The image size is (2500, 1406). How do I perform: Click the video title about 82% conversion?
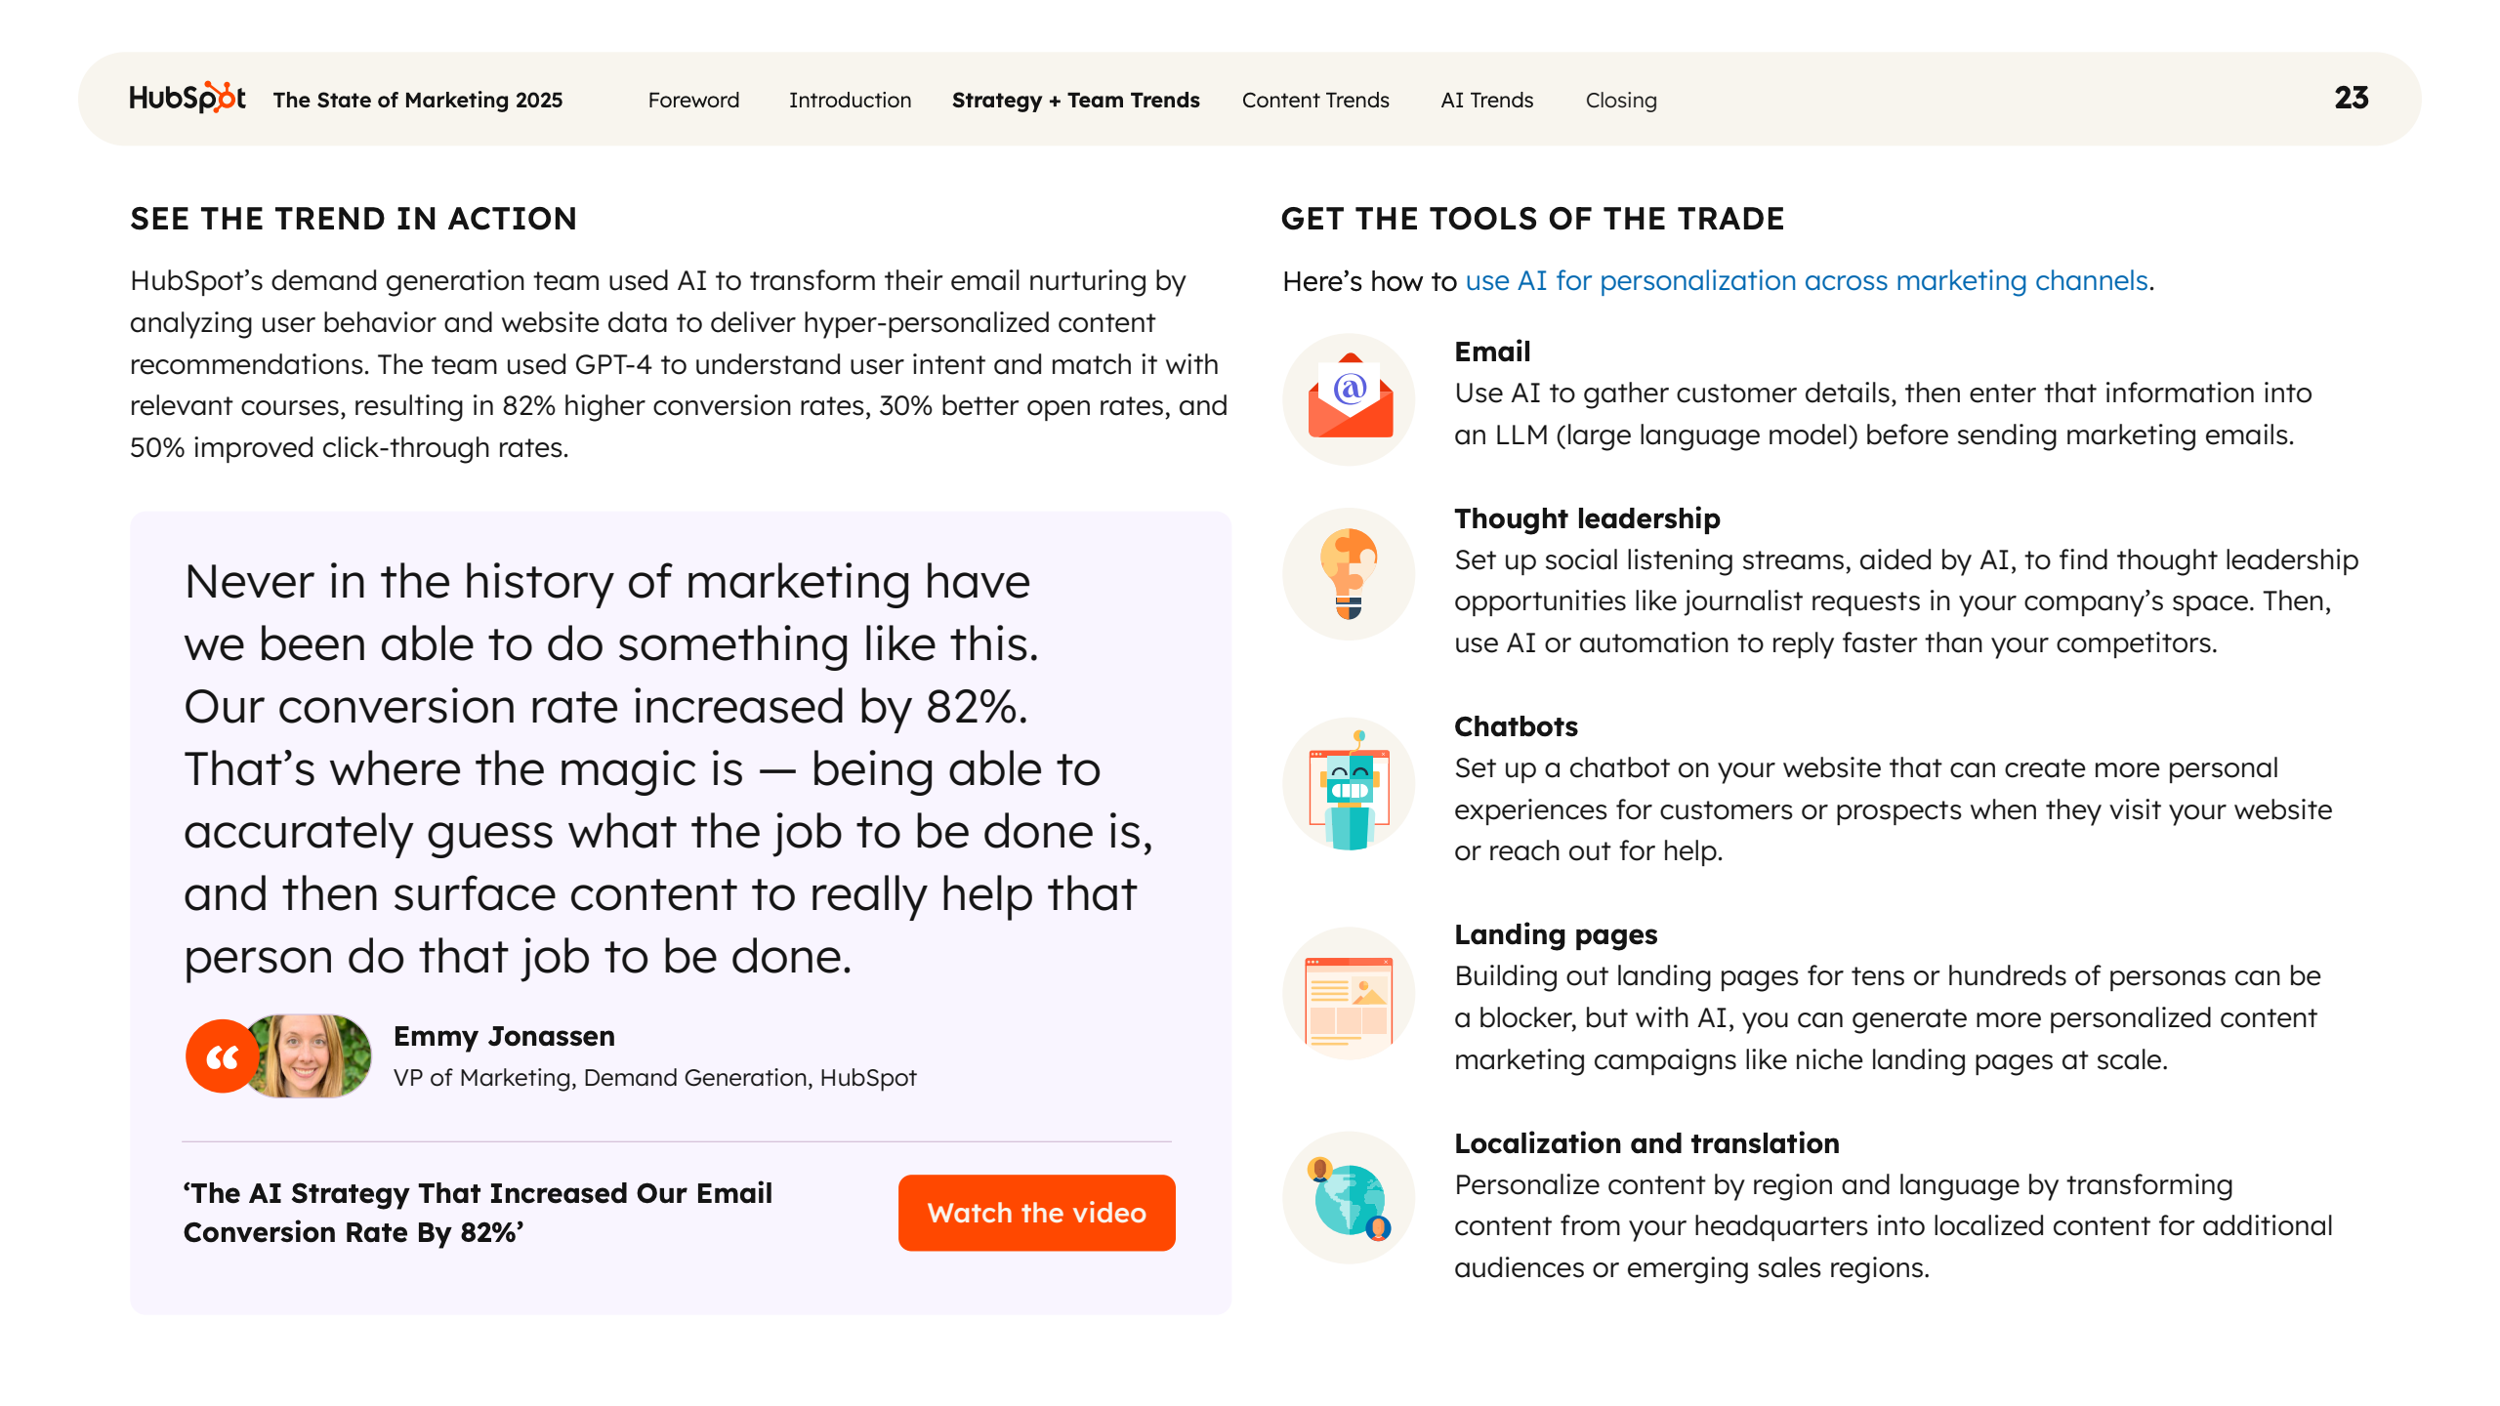[x=478, y=1213]
